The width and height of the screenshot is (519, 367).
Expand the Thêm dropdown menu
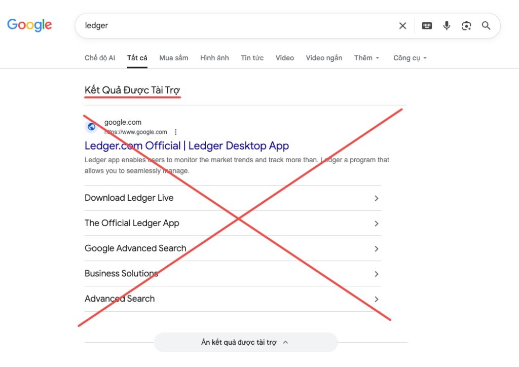(366, 58)
